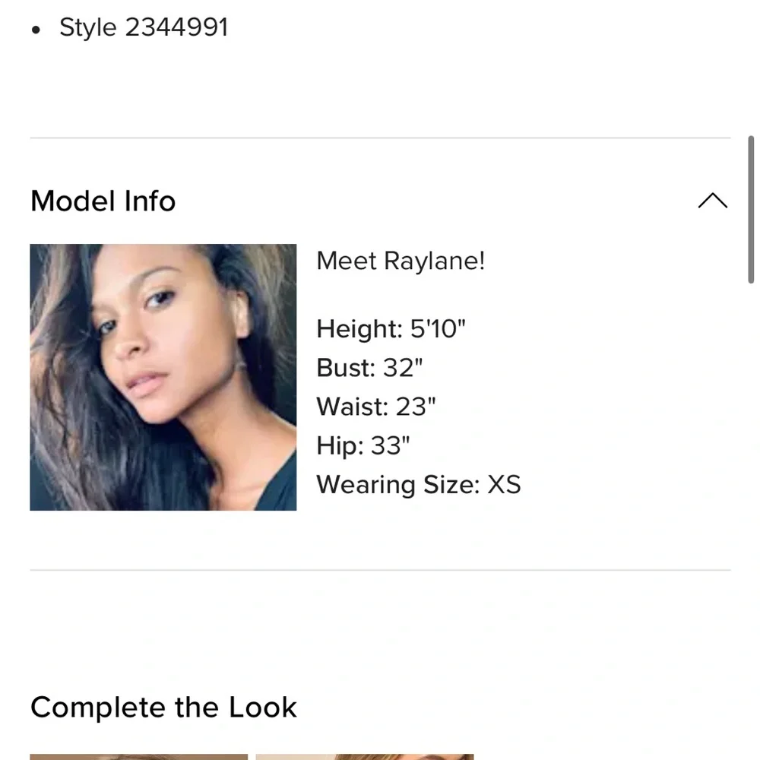Click divider line below model details
Image resolution: width=760 pixels, height=760 pixels.
point(380,570)
